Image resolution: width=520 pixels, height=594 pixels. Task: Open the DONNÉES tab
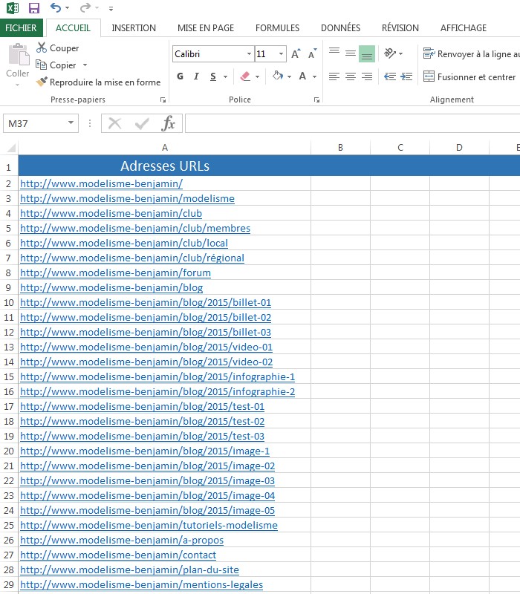coord(340,28)
